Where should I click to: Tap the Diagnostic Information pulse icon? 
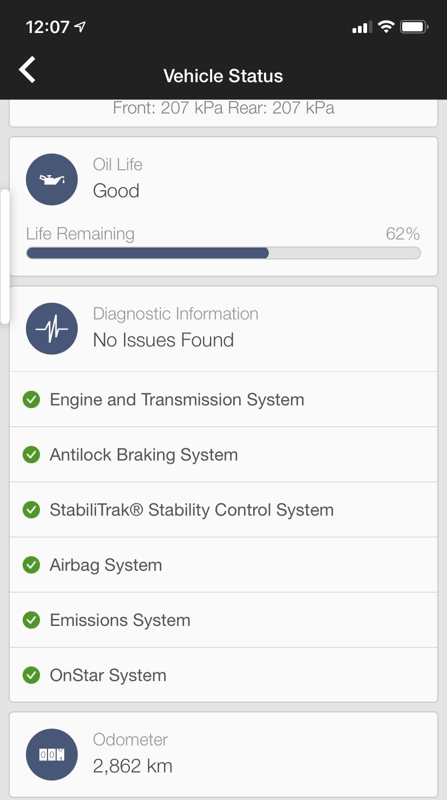[x=52, y=329]
